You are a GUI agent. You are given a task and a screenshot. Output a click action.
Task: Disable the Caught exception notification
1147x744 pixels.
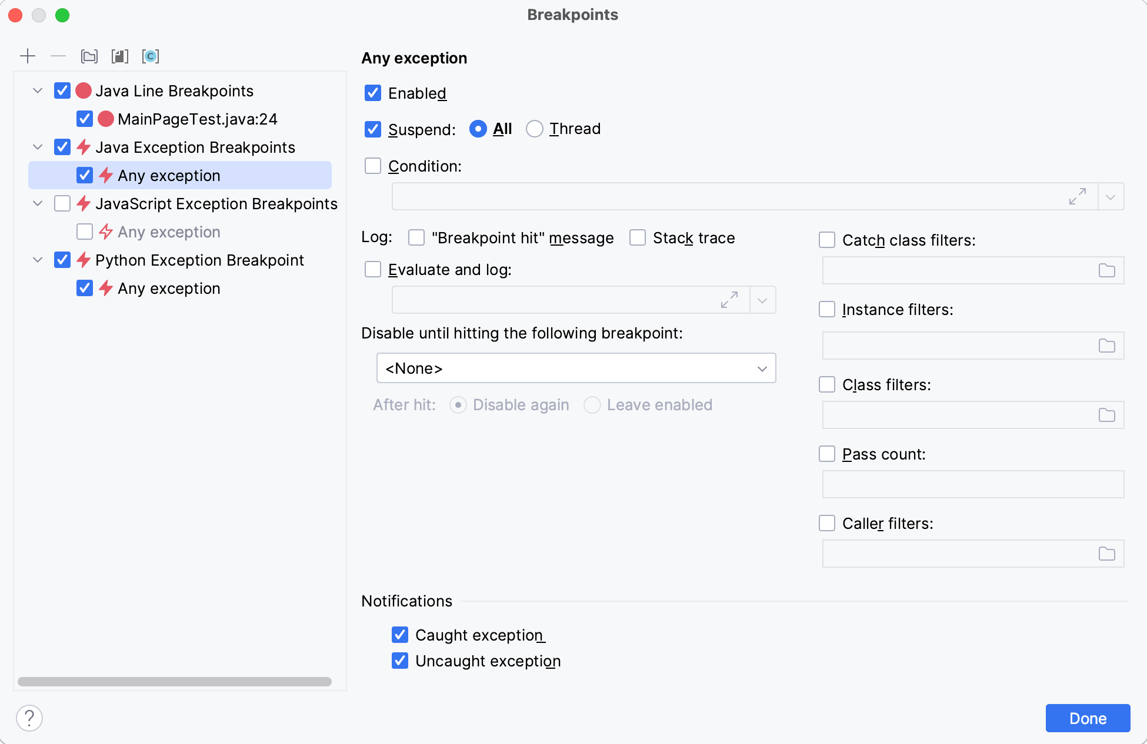(401, 635)
